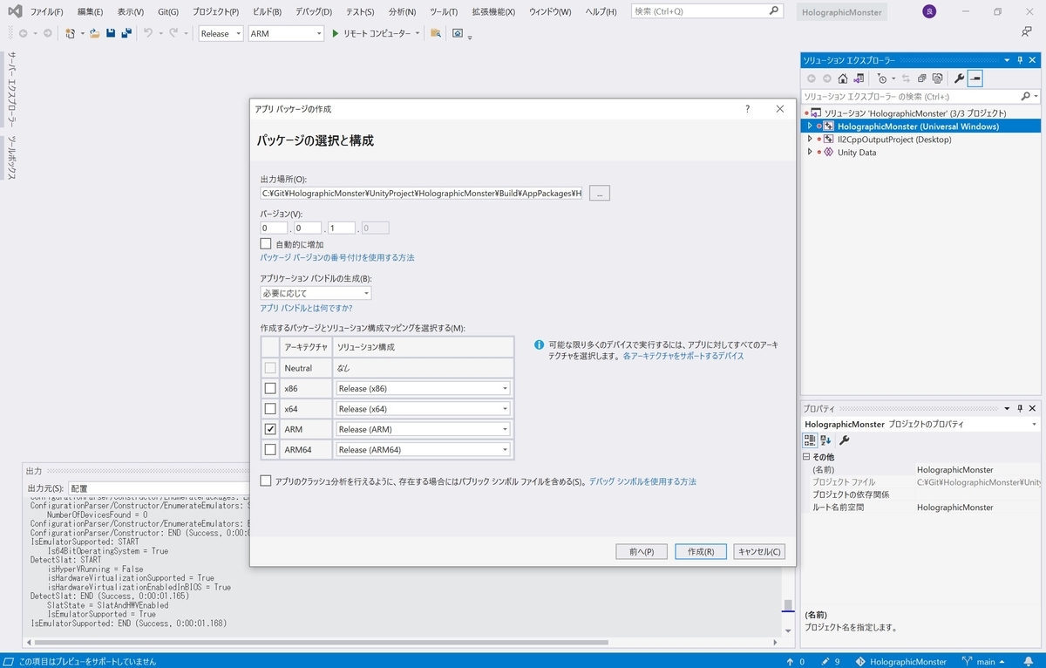Check the ARM64 architecture checkbox
Image resolution: width=1046 pixels, height=668 pixels.
click(270, 449)
